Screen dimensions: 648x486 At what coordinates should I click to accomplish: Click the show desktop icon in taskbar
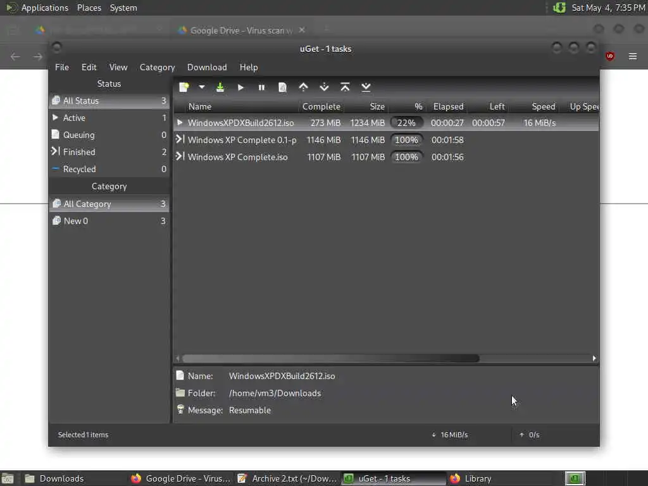click(8, 478)
